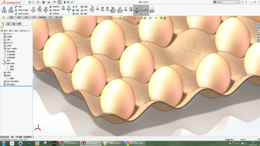Open the dropdown arrow next to select cursor
Viewport: 260px width, 146px height.
pos(62,2)
